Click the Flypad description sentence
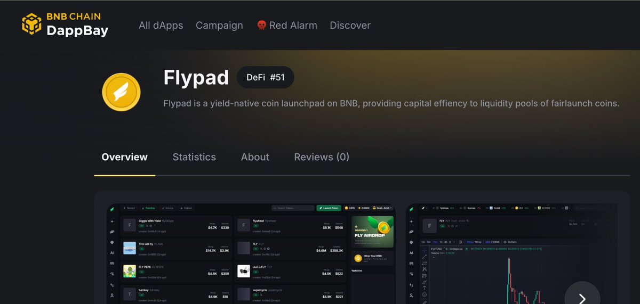Image resolution: width=640 pixels, height=304 pixels. point(391,103)
